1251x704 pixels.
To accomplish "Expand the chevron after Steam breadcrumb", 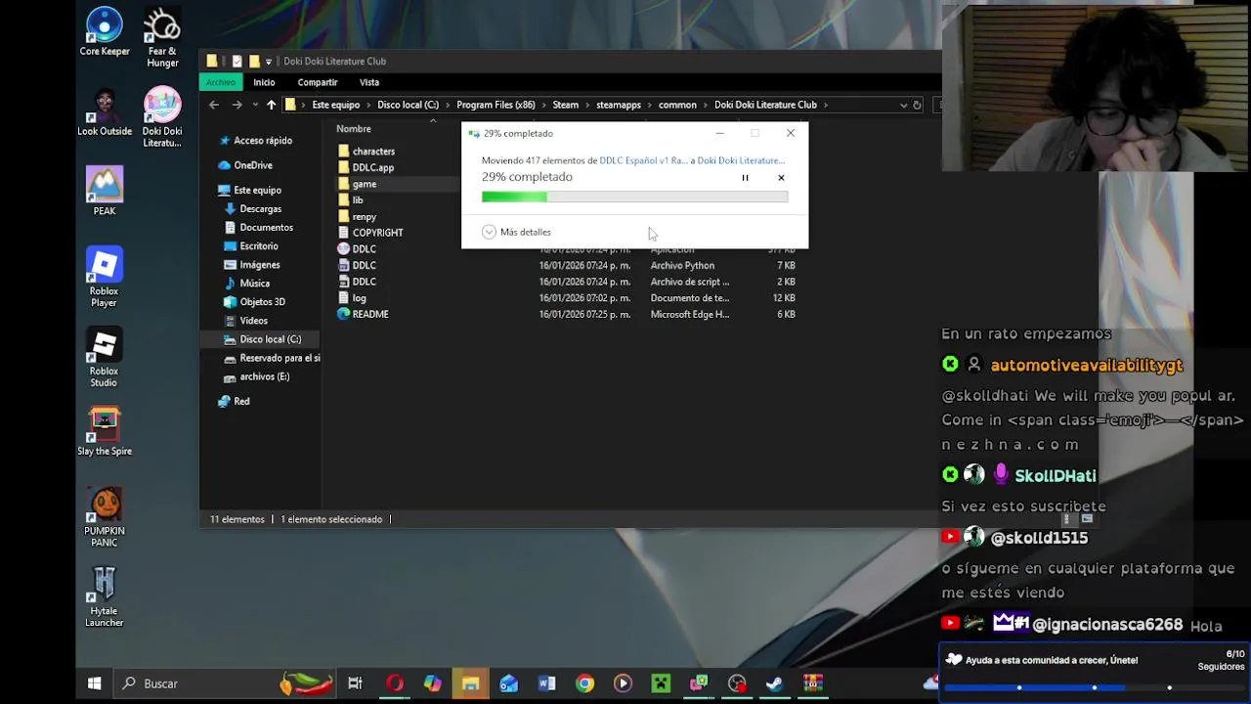I will point(587,105).
